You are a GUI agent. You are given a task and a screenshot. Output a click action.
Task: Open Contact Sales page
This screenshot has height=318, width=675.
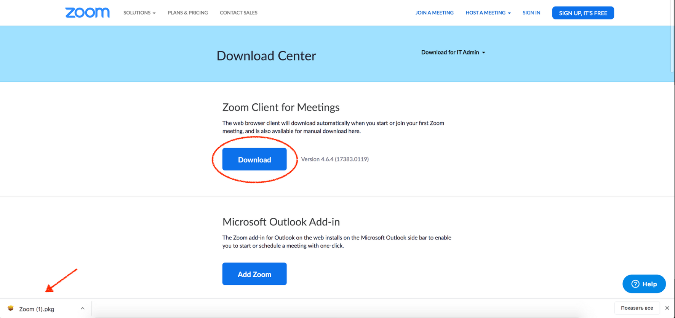point(238,13)
